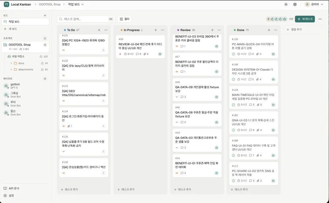Screen dimensions: 329x203
Task: Open settings gear icon in top bar
Action: (x=295, y=4)
